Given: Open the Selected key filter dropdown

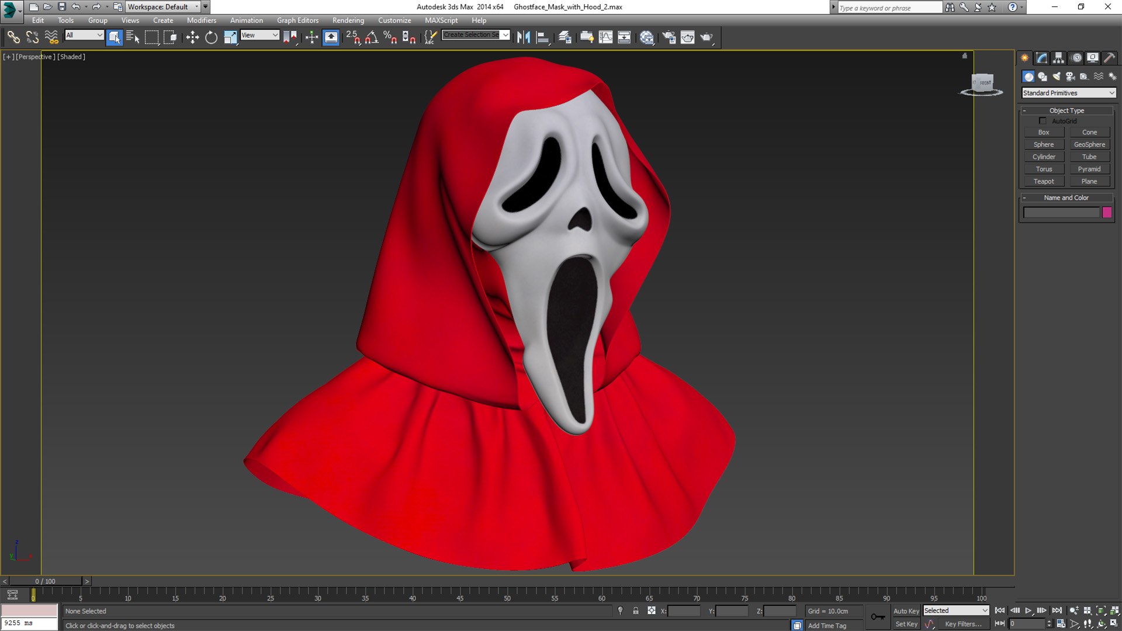Looking at the screenshot, I should pos(956,611).
